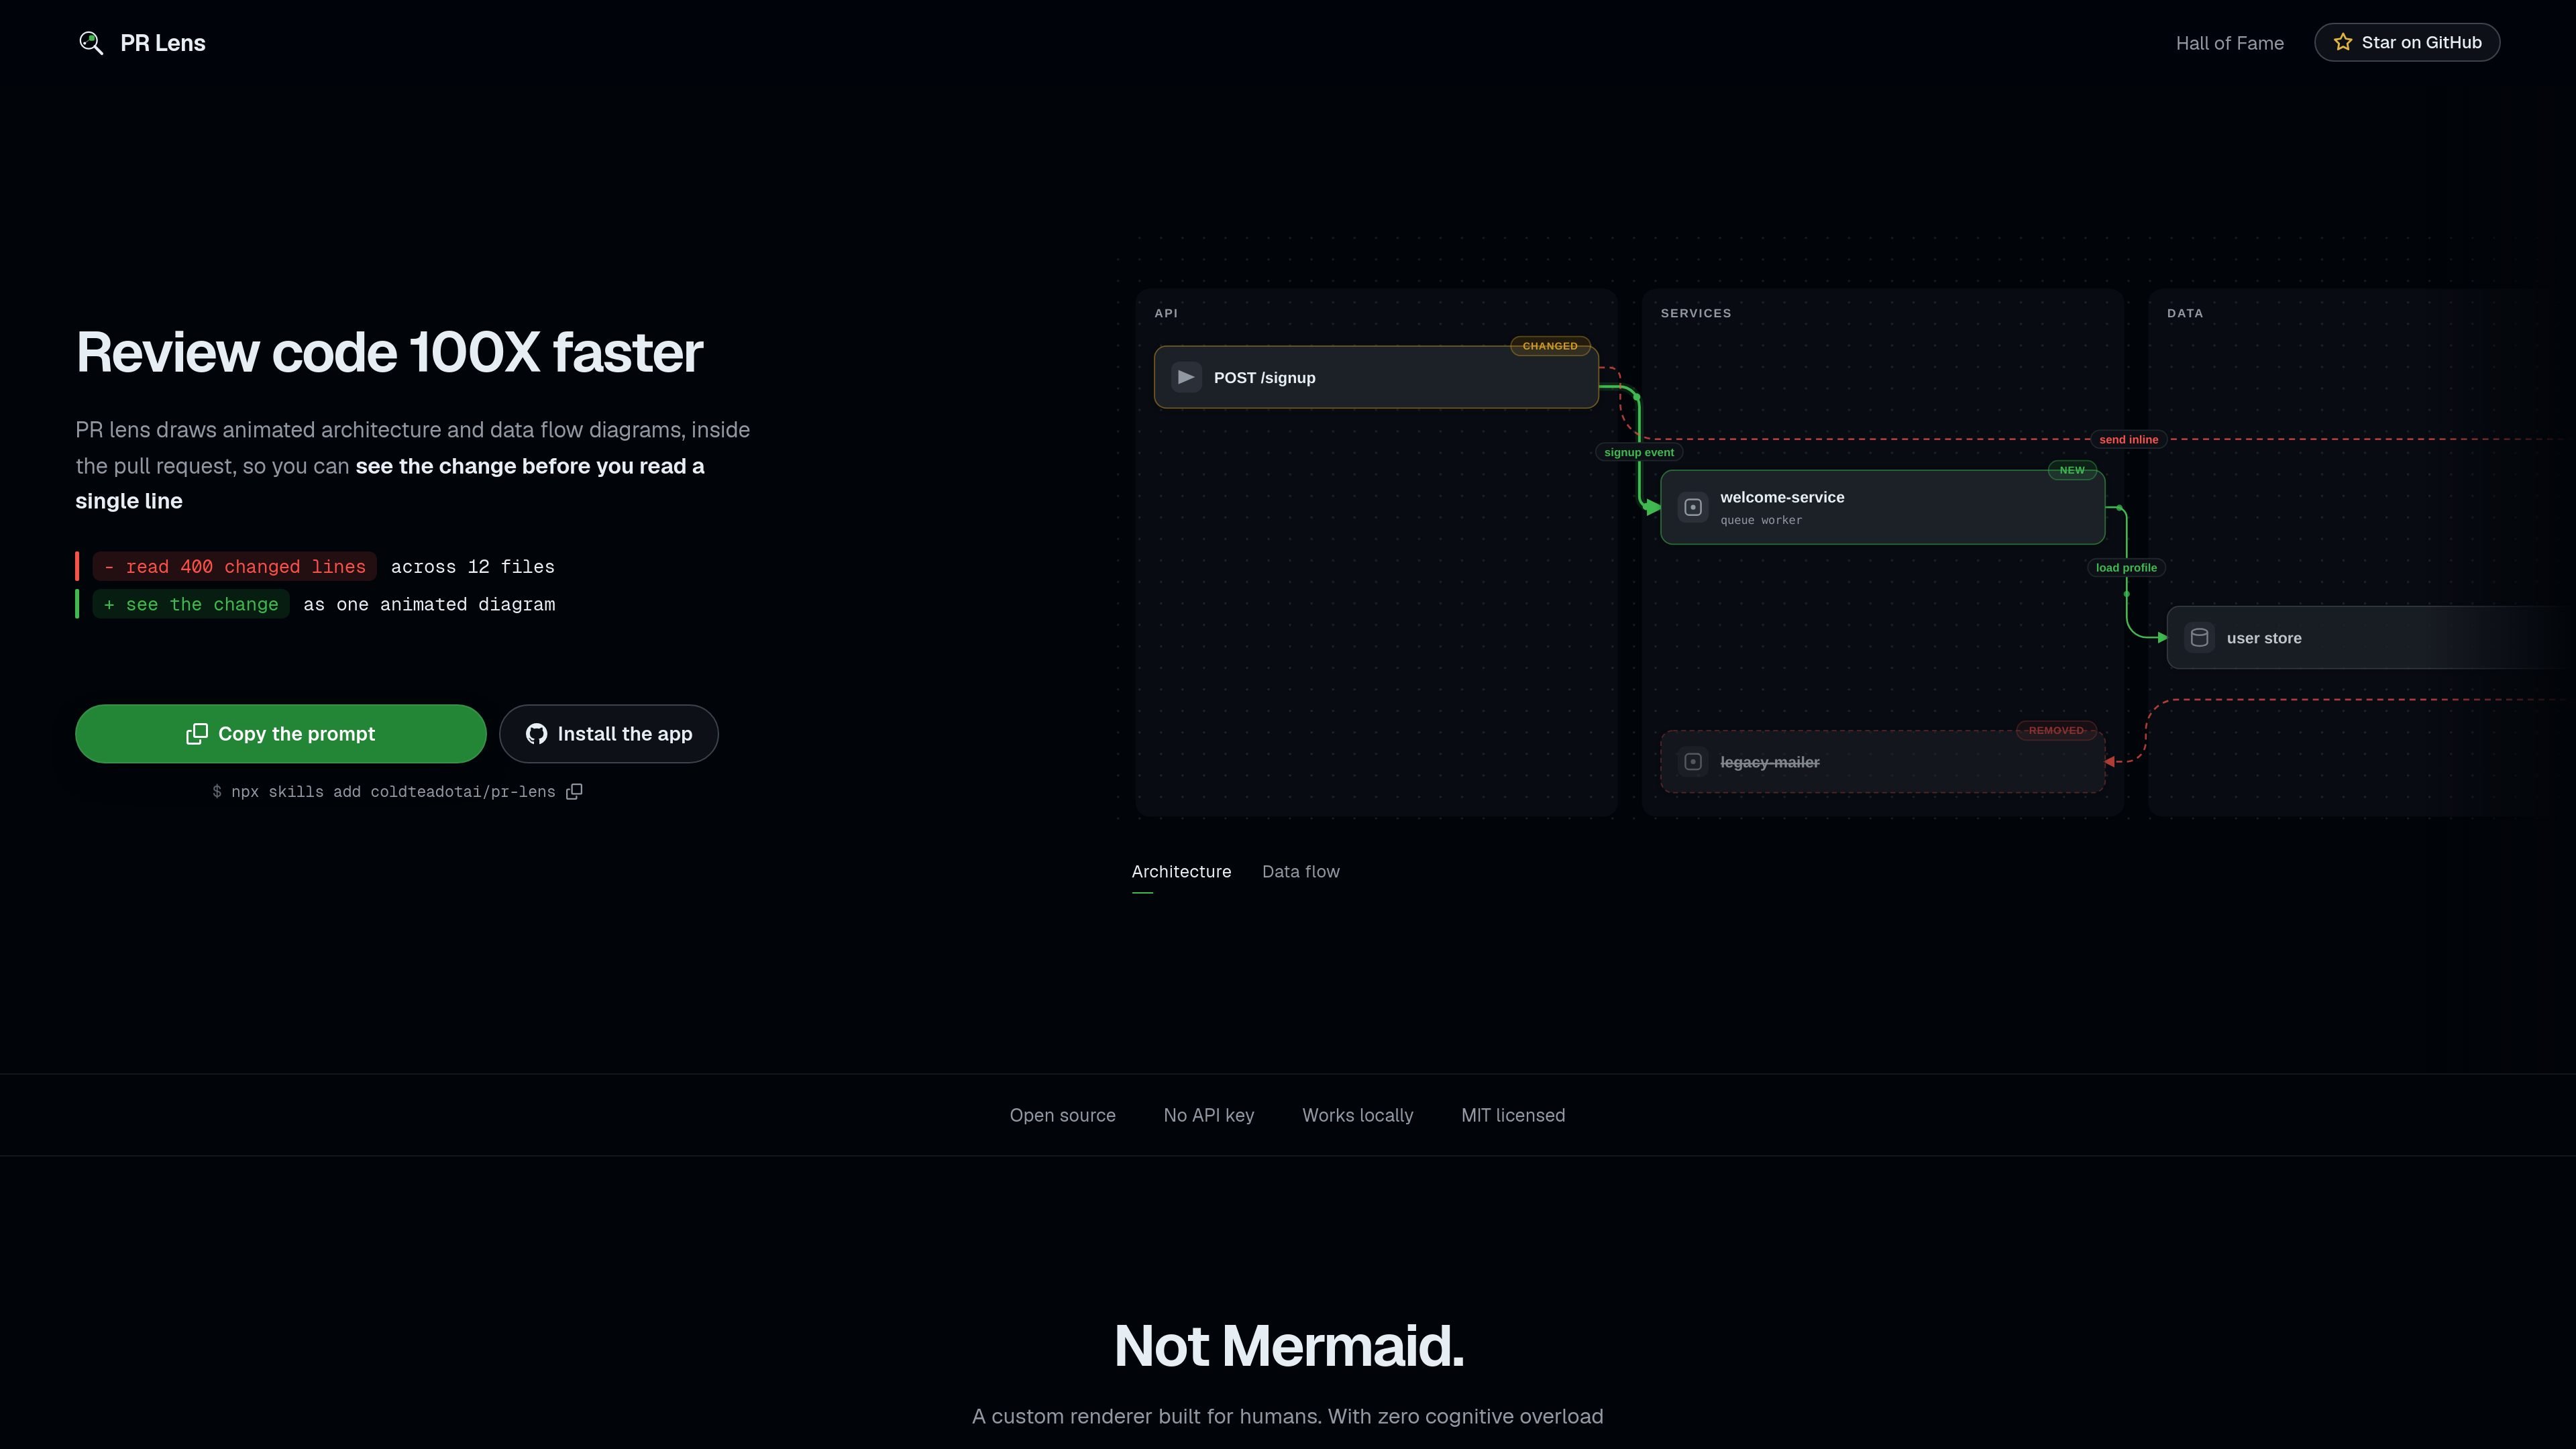This screenshot has width=2576, height=1449.
Task: Select the welcome-service node card
Action: pyautogui.click(x=1883, y=507)
